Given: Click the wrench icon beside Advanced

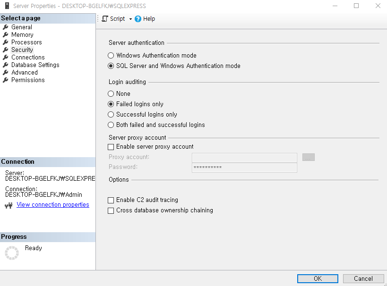Looking at the screenshot, I should (x=5, y=73).
